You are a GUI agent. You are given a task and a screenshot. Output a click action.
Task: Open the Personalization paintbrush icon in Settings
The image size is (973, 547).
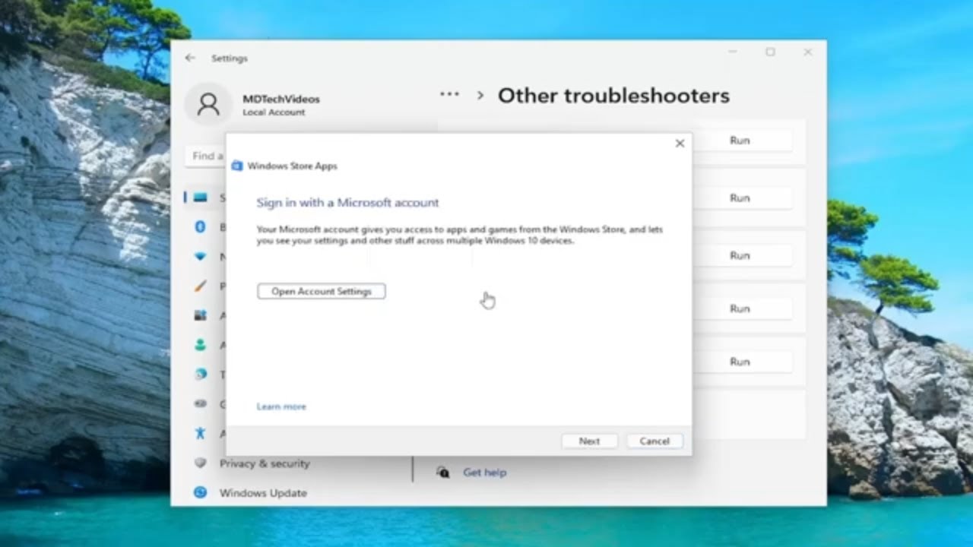(201, 286)
